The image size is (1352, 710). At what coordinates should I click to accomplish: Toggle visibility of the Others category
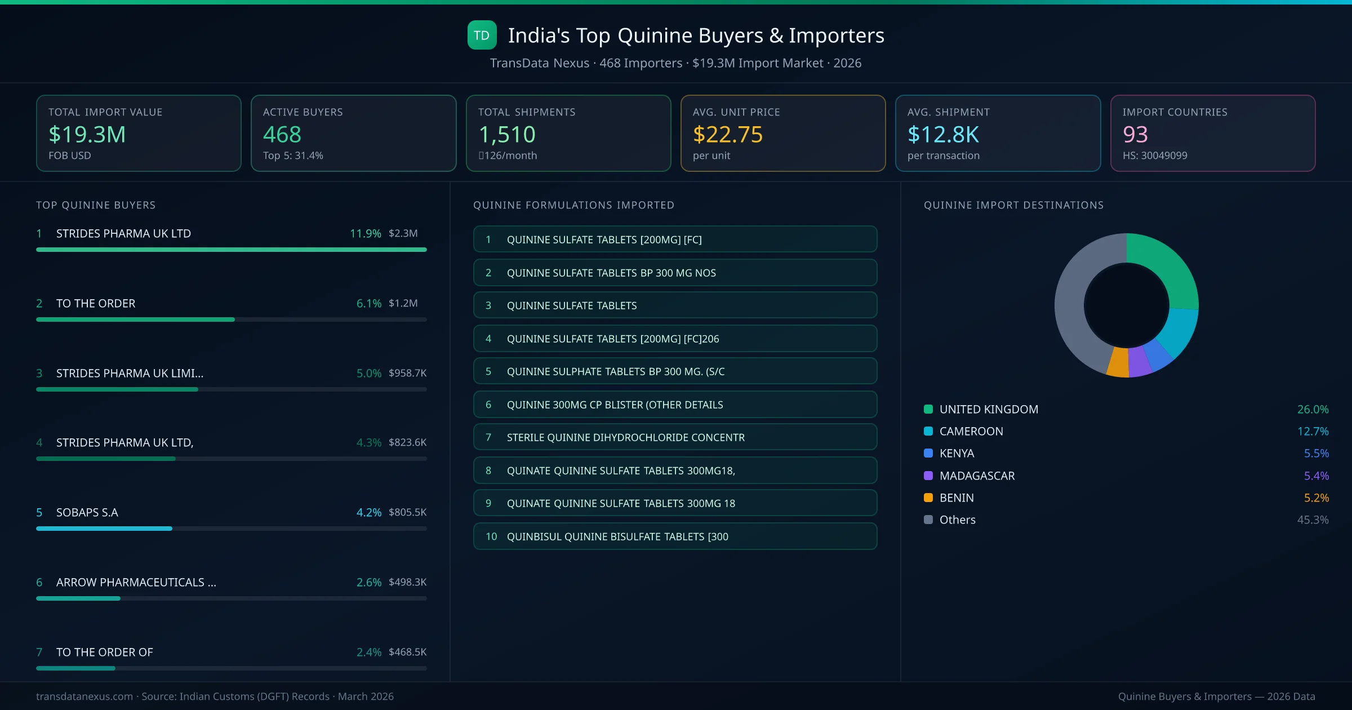(x=958, y=520)
